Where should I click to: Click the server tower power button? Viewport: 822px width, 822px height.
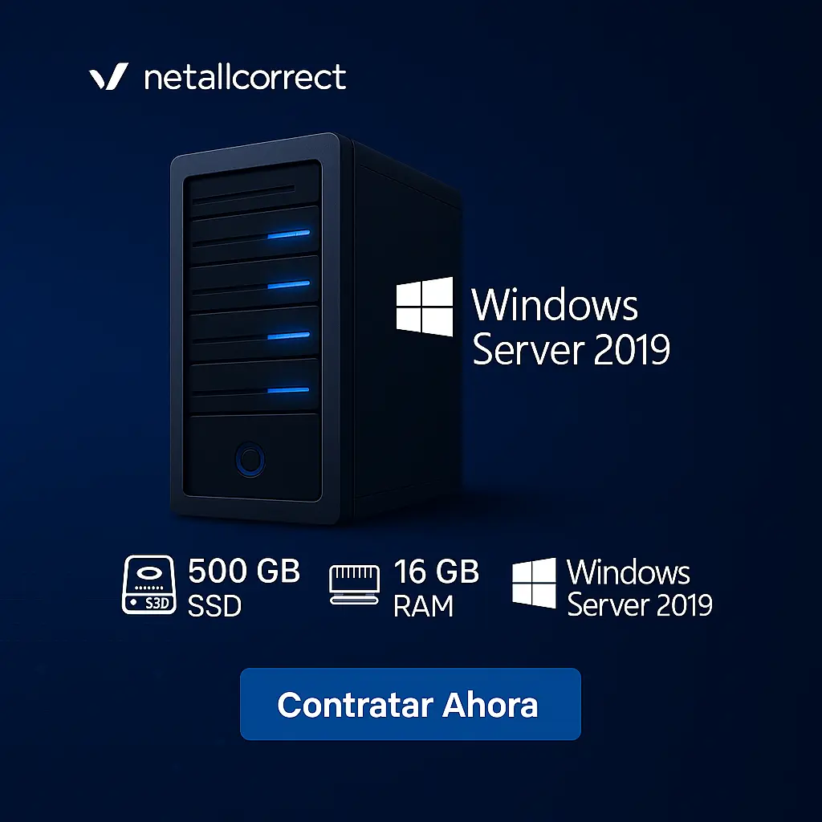(x=250, y=459)
